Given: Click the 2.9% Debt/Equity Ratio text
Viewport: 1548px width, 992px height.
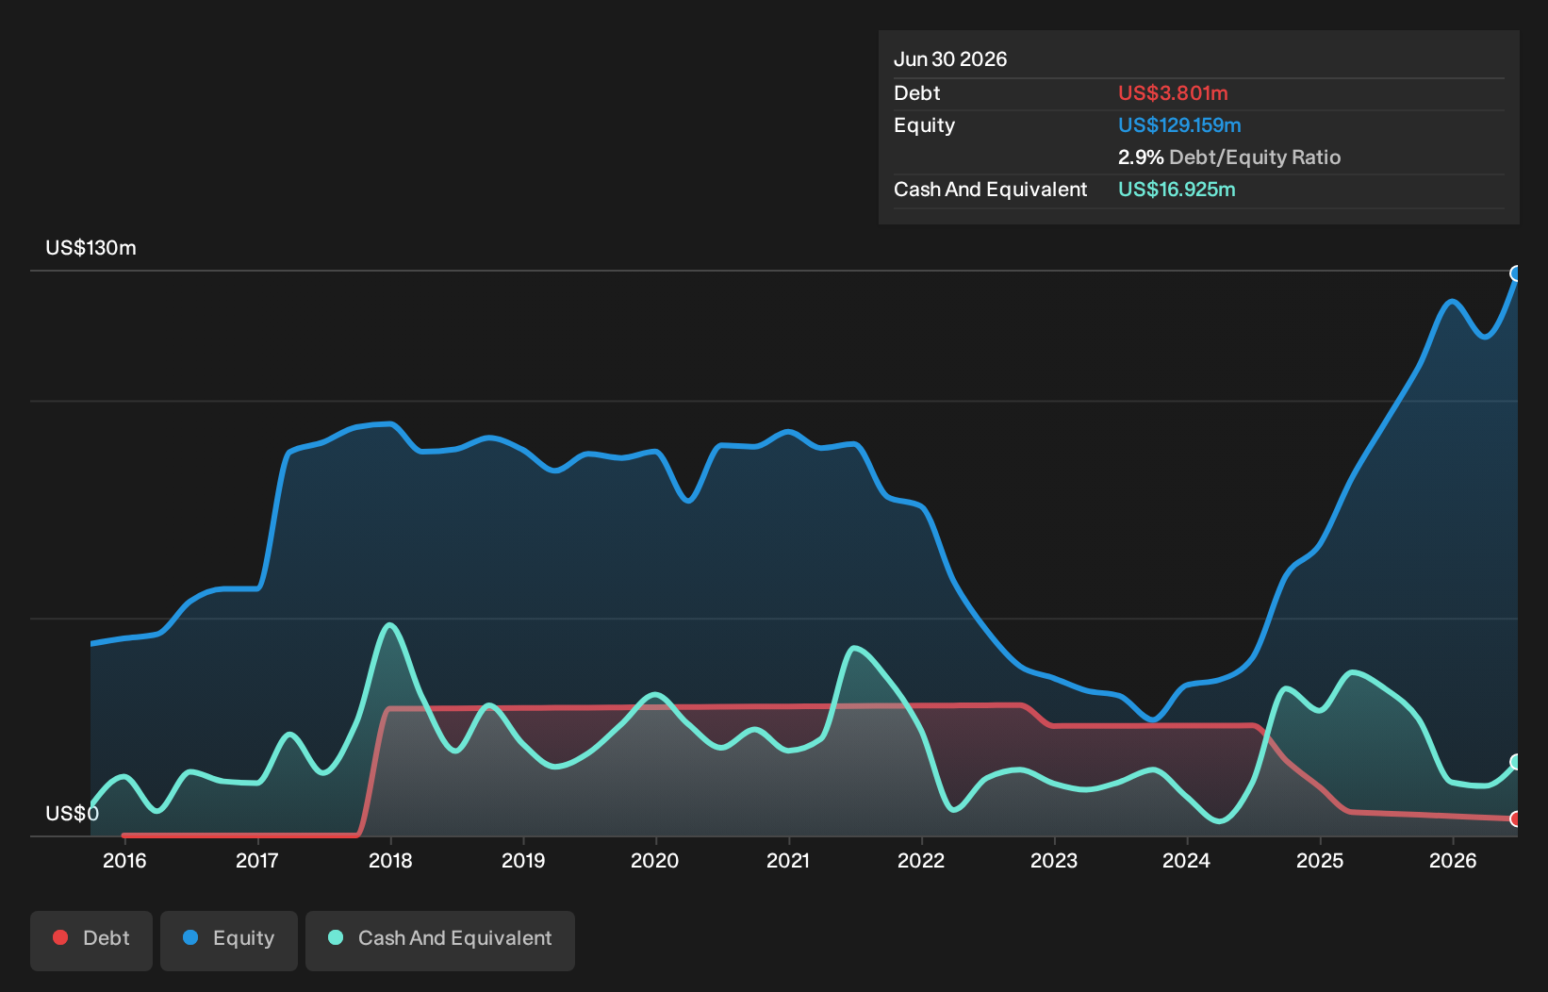Looking at the screenshot, I should tap(1229, 157).
